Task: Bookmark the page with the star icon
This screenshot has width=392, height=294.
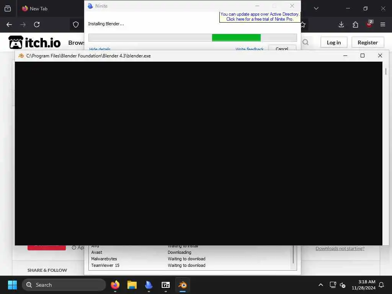Action: pos(303,24)
